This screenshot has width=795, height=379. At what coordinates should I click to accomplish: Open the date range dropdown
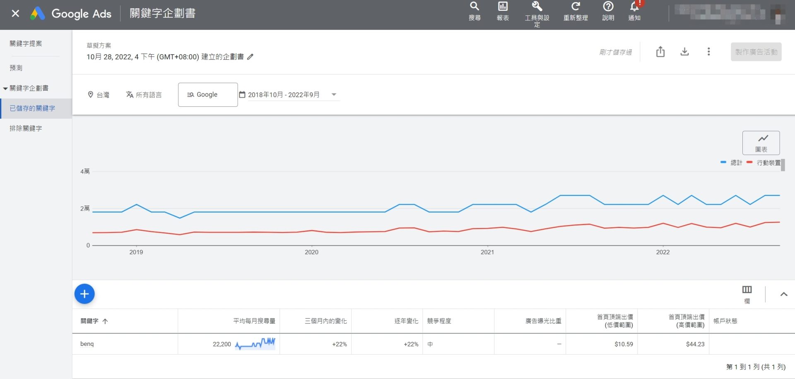(334, 95)
